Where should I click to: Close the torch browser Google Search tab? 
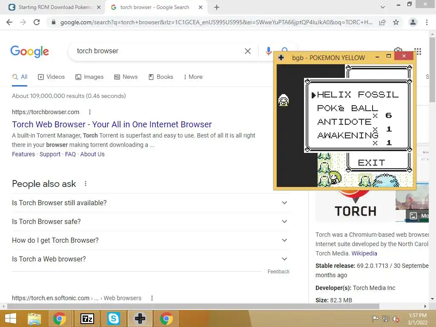201,7
